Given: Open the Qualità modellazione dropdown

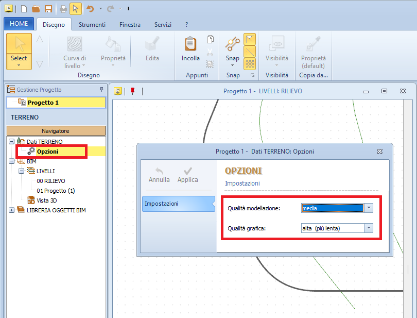Looking at the screenshot, I should tap(369, 208).
